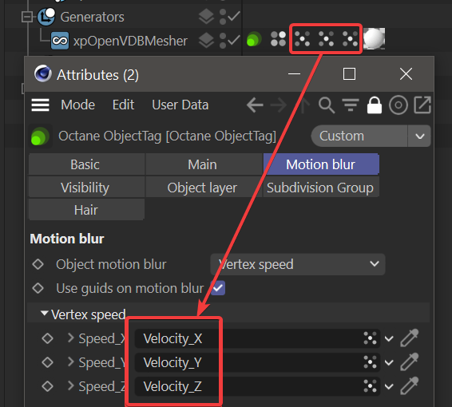This screenshot has width=452, height=407.
Task: Click the eyedropper beside Velocity_Z
Action: pos(410,385)
